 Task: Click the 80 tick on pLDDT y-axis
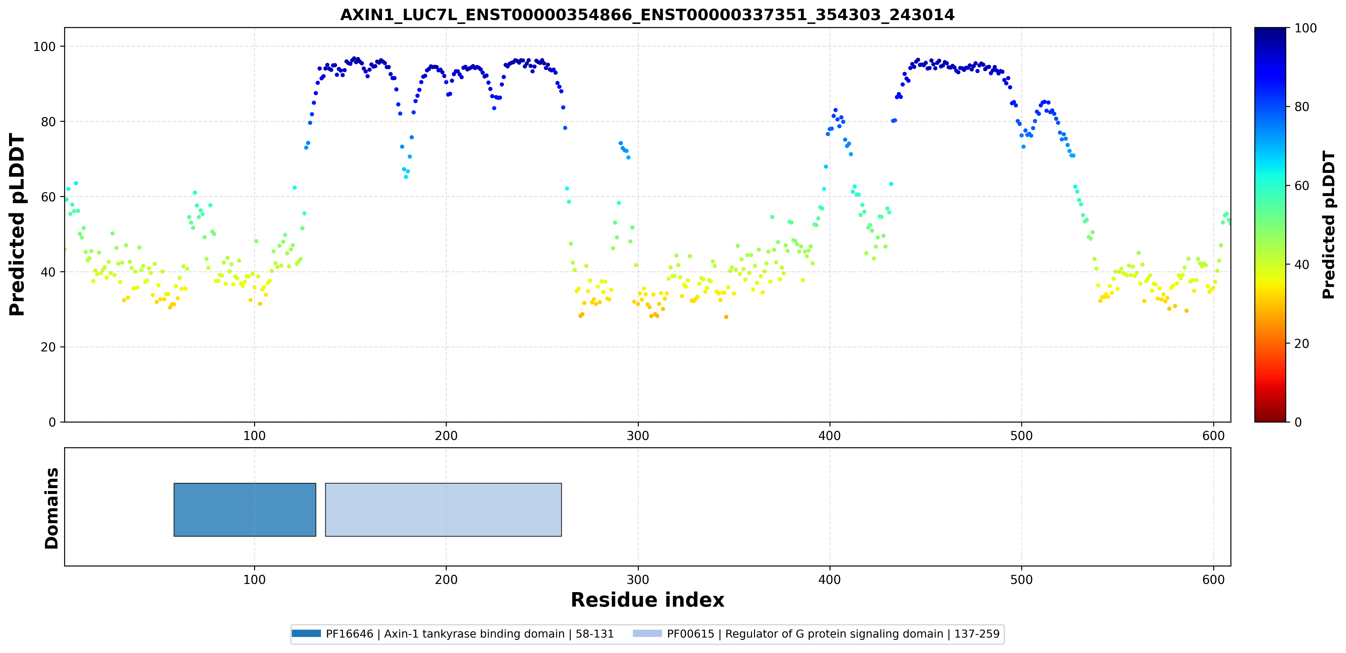click(48, 122)
